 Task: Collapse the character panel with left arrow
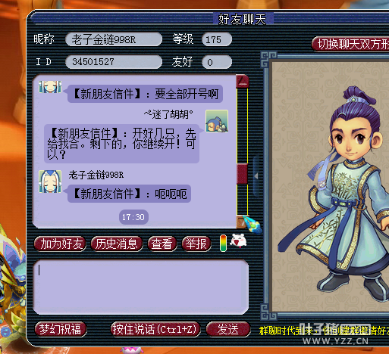256,176
